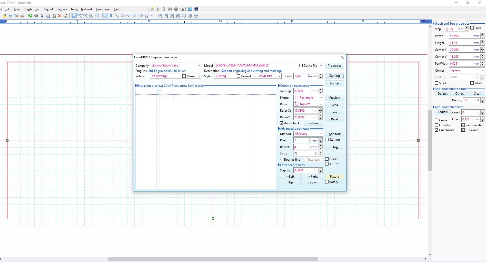Select the Ellipse circle drawing tool
Viewport: 486px width, 262px height.
123,16
